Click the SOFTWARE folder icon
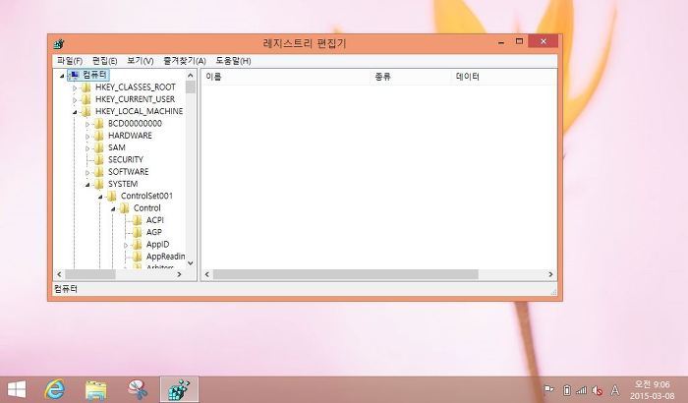This screenshot has height=403, width=688. point(99,172)
